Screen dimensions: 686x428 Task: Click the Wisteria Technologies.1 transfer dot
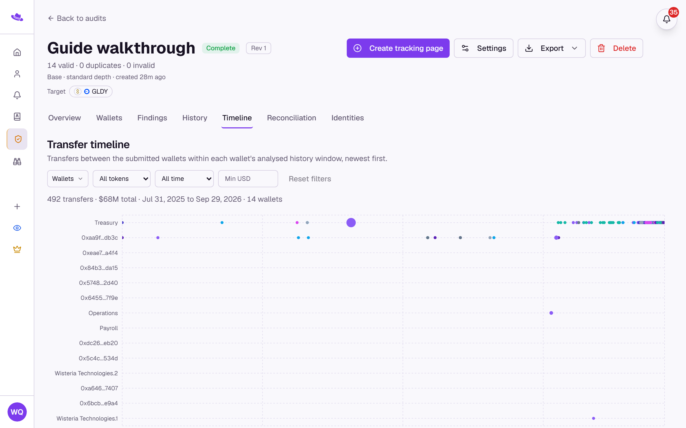coord(593,418)
